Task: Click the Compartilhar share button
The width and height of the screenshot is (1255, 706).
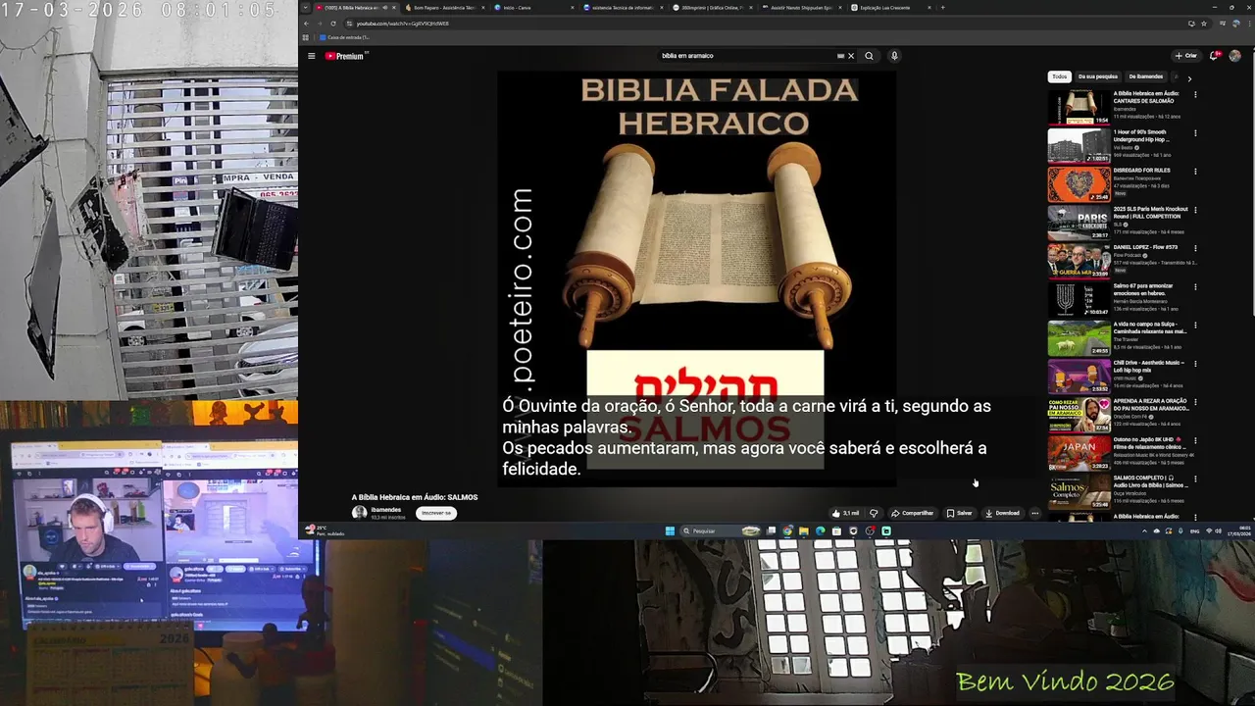Action: click(x=913, y=513)
